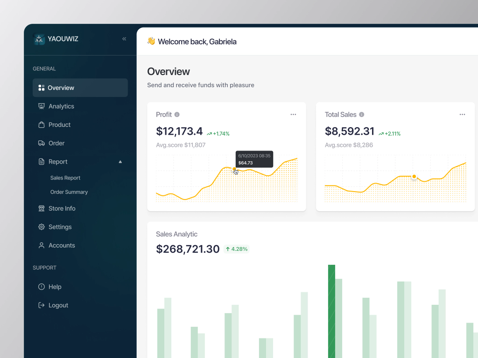Viewport: 478px width, 358px height.
Task: Click the $268,721.30 sales analytic value
Action: coord(188,249)
